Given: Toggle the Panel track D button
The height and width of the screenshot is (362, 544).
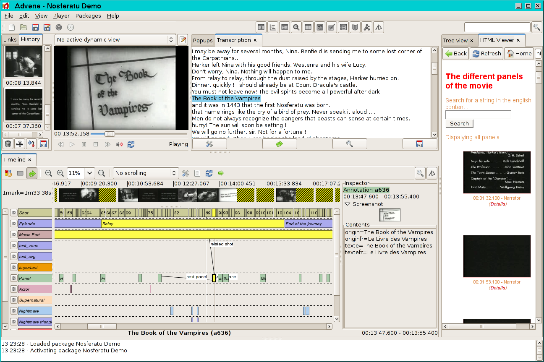Looking at the screenshot, I should click(x=13, y=279).
